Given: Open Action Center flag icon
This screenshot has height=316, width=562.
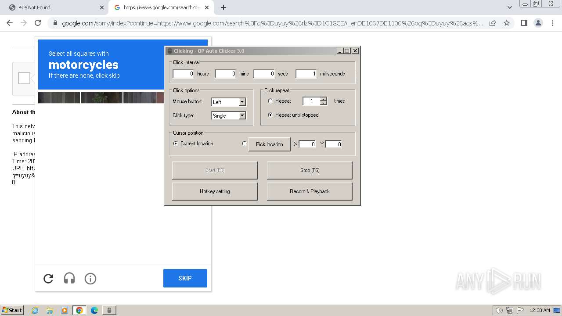Looking at the screenshot, I should coord(520,310).
